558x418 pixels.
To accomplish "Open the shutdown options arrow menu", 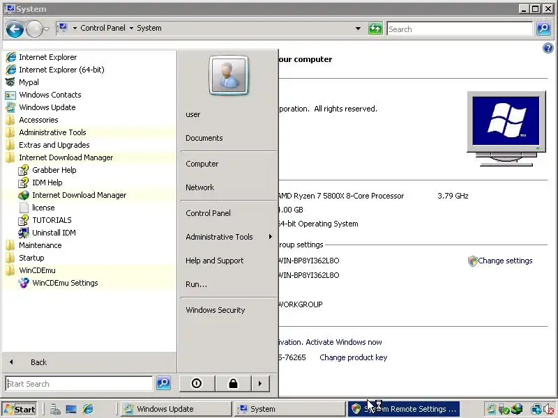I will [260, 383].
